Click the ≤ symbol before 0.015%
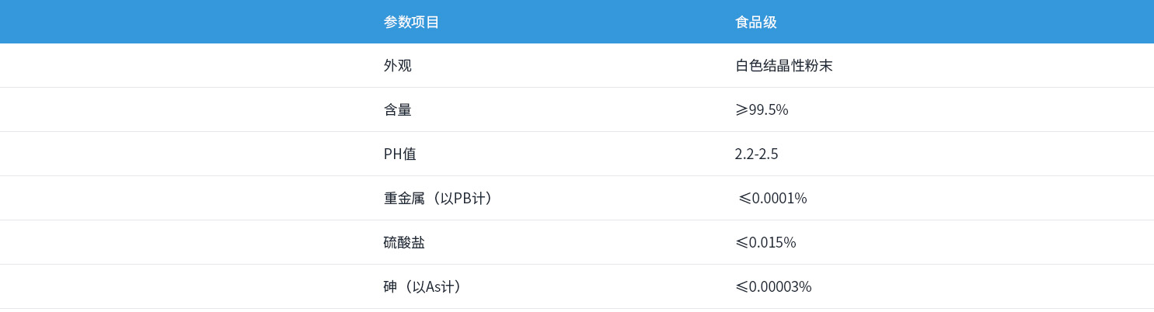 741,243
